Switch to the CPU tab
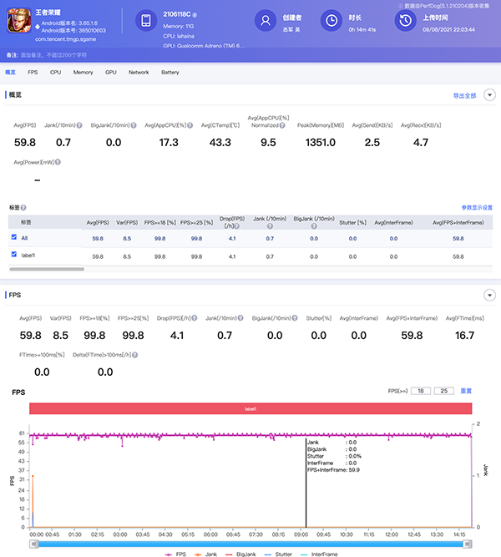The width and height of the screenshot is (501, 557). click(55, 73)
